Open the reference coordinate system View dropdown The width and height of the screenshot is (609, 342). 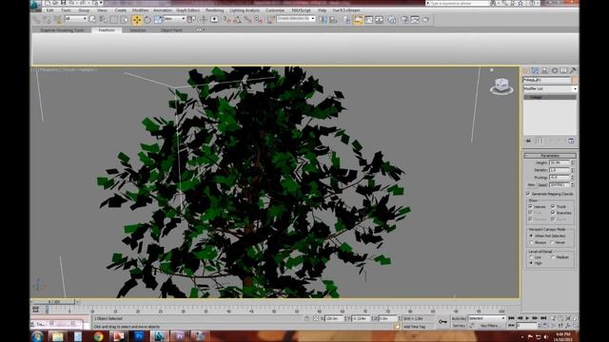click(174, 19)
